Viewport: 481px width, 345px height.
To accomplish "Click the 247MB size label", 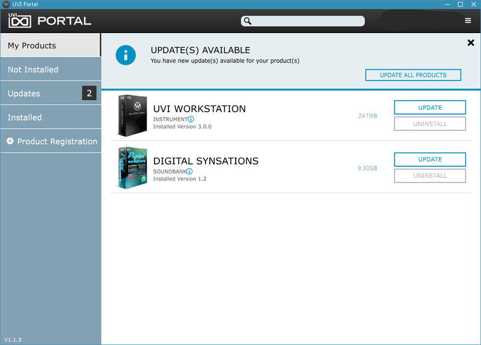I will 367,116.
